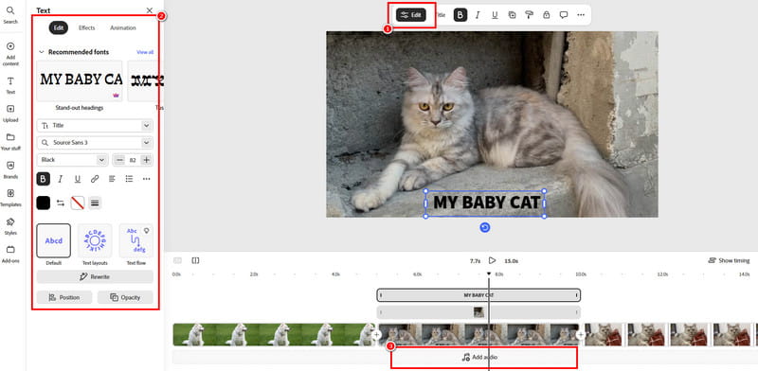Toggle bullet list in Text panel
The image size is (758, 371).
129,179
